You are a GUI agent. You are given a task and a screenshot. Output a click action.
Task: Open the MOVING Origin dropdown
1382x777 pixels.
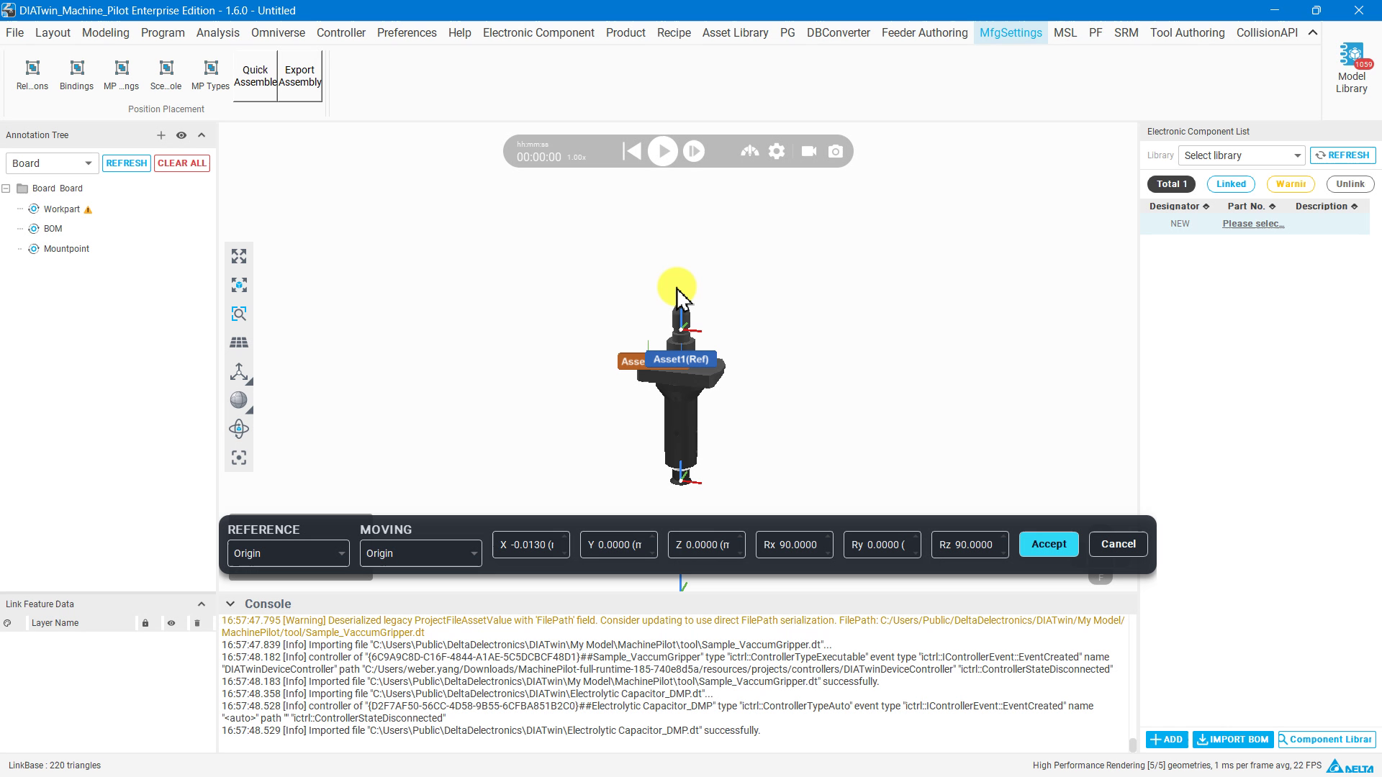click(420, 553)
